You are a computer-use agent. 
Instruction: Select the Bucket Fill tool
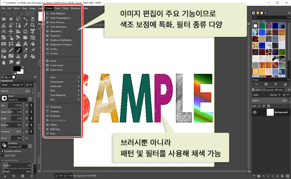tap(33, 44)
